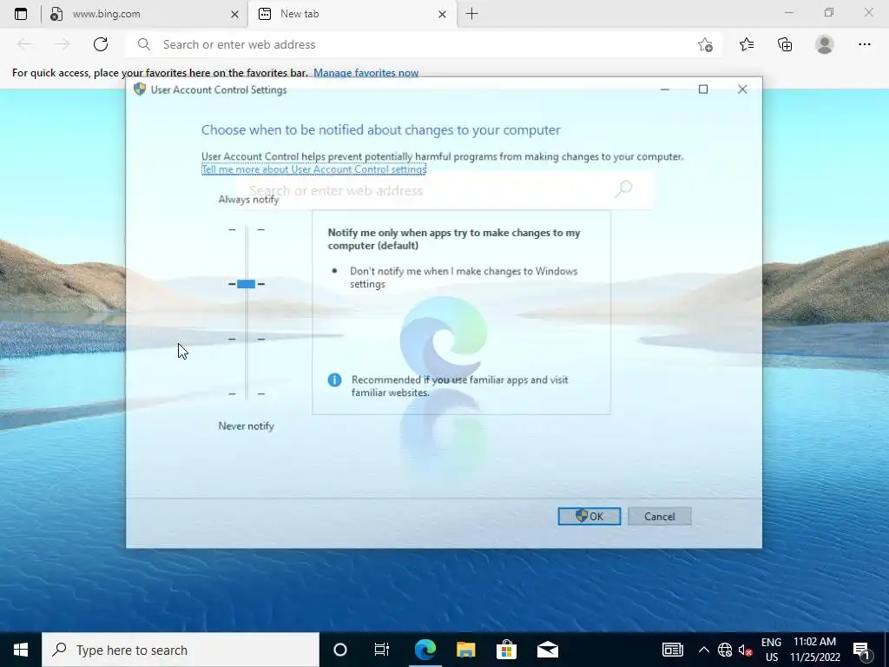Viewport: 889px width, 667px height.
Task: Restore down the Edge browser window
Action: [x=829, y=12]
